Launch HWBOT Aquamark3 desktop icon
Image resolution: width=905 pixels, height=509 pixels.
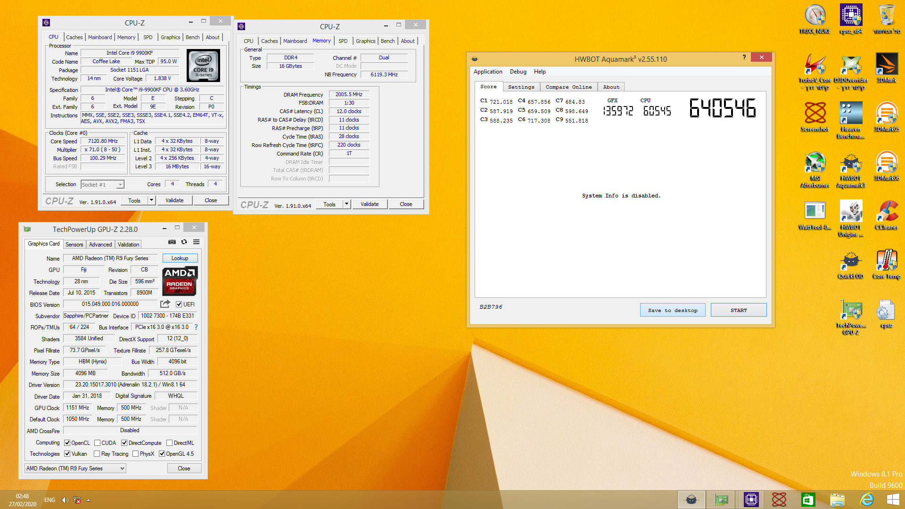pyautogui.click(x=851, y=169)
